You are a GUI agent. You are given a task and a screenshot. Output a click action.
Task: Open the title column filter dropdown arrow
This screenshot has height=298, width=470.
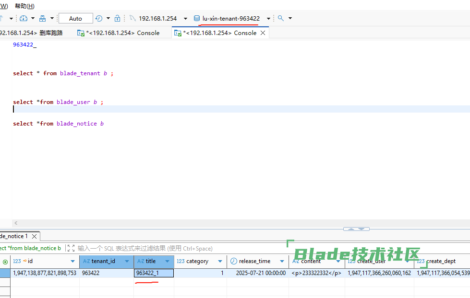pyautogui.click(x=168, y=262)
